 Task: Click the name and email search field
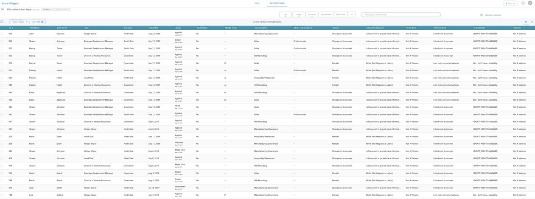(x=401, y=15)
